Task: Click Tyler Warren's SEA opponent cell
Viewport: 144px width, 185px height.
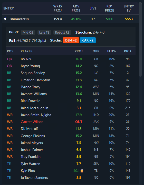Action: pos(96,164)
